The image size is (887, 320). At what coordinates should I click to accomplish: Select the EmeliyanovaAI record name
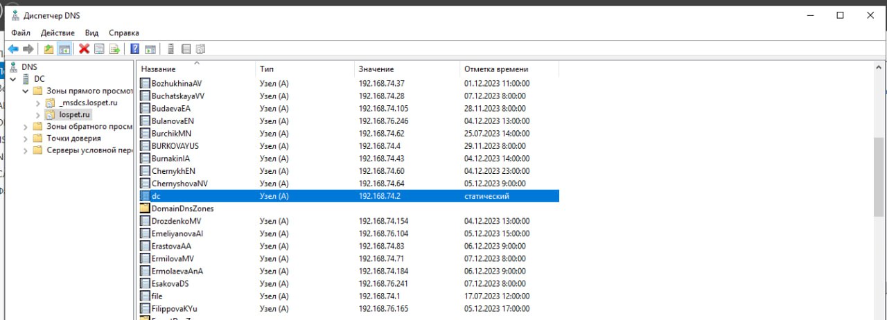coord(177,233)
